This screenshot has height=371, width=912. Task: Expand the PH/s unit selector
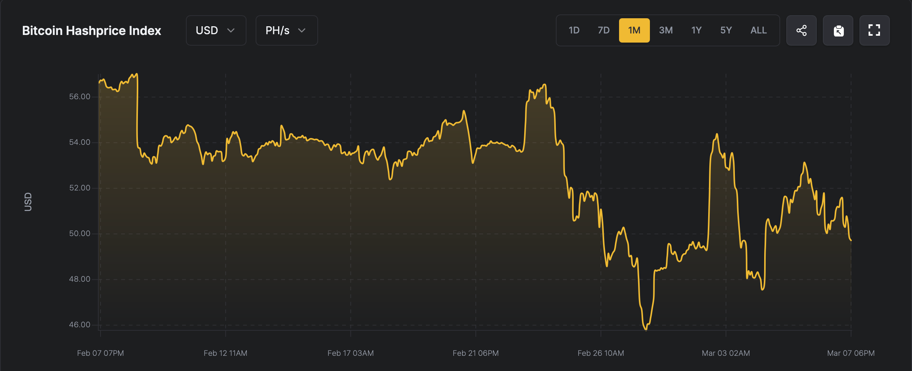[x=286, y=30]
